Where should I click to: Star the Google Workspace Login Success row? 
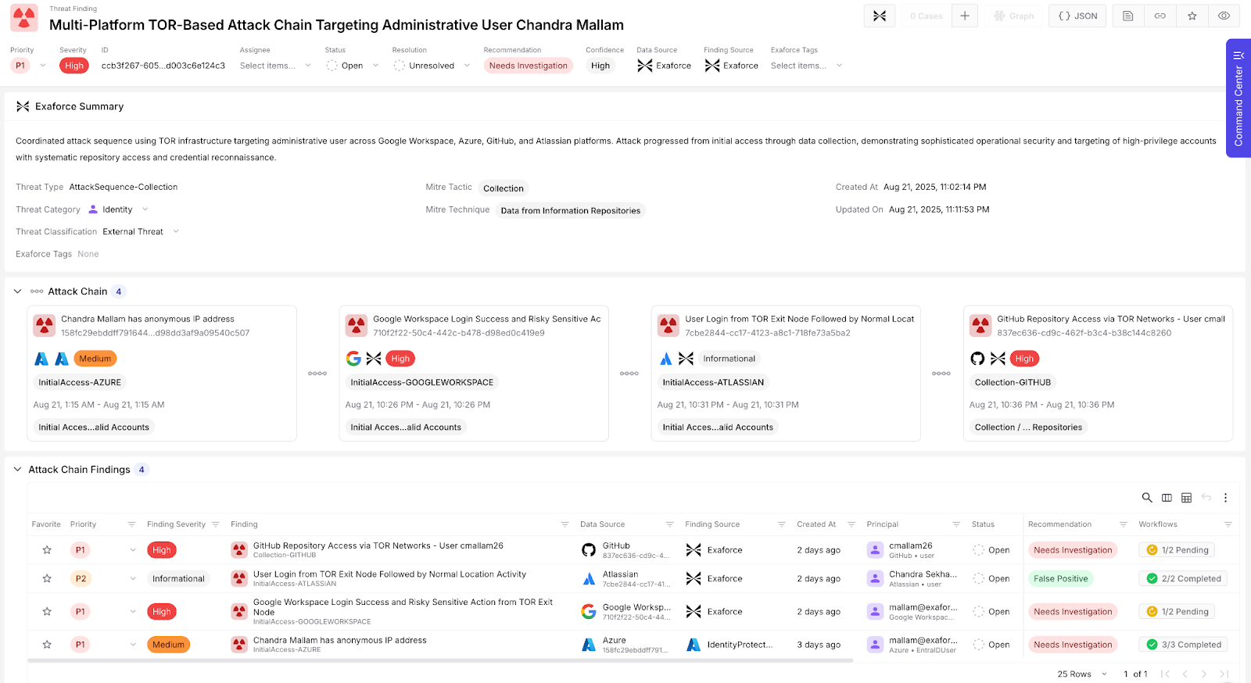[x=47, y=612]
